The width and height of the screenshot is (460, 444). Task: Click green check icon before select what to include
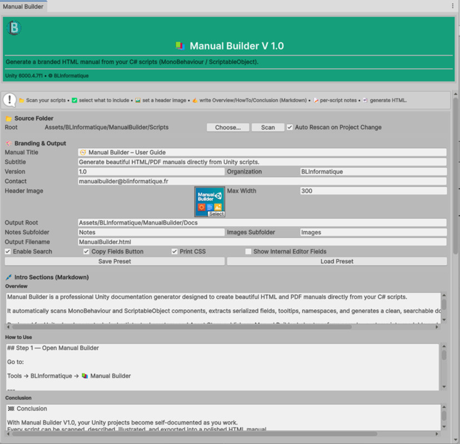(74, 100)
